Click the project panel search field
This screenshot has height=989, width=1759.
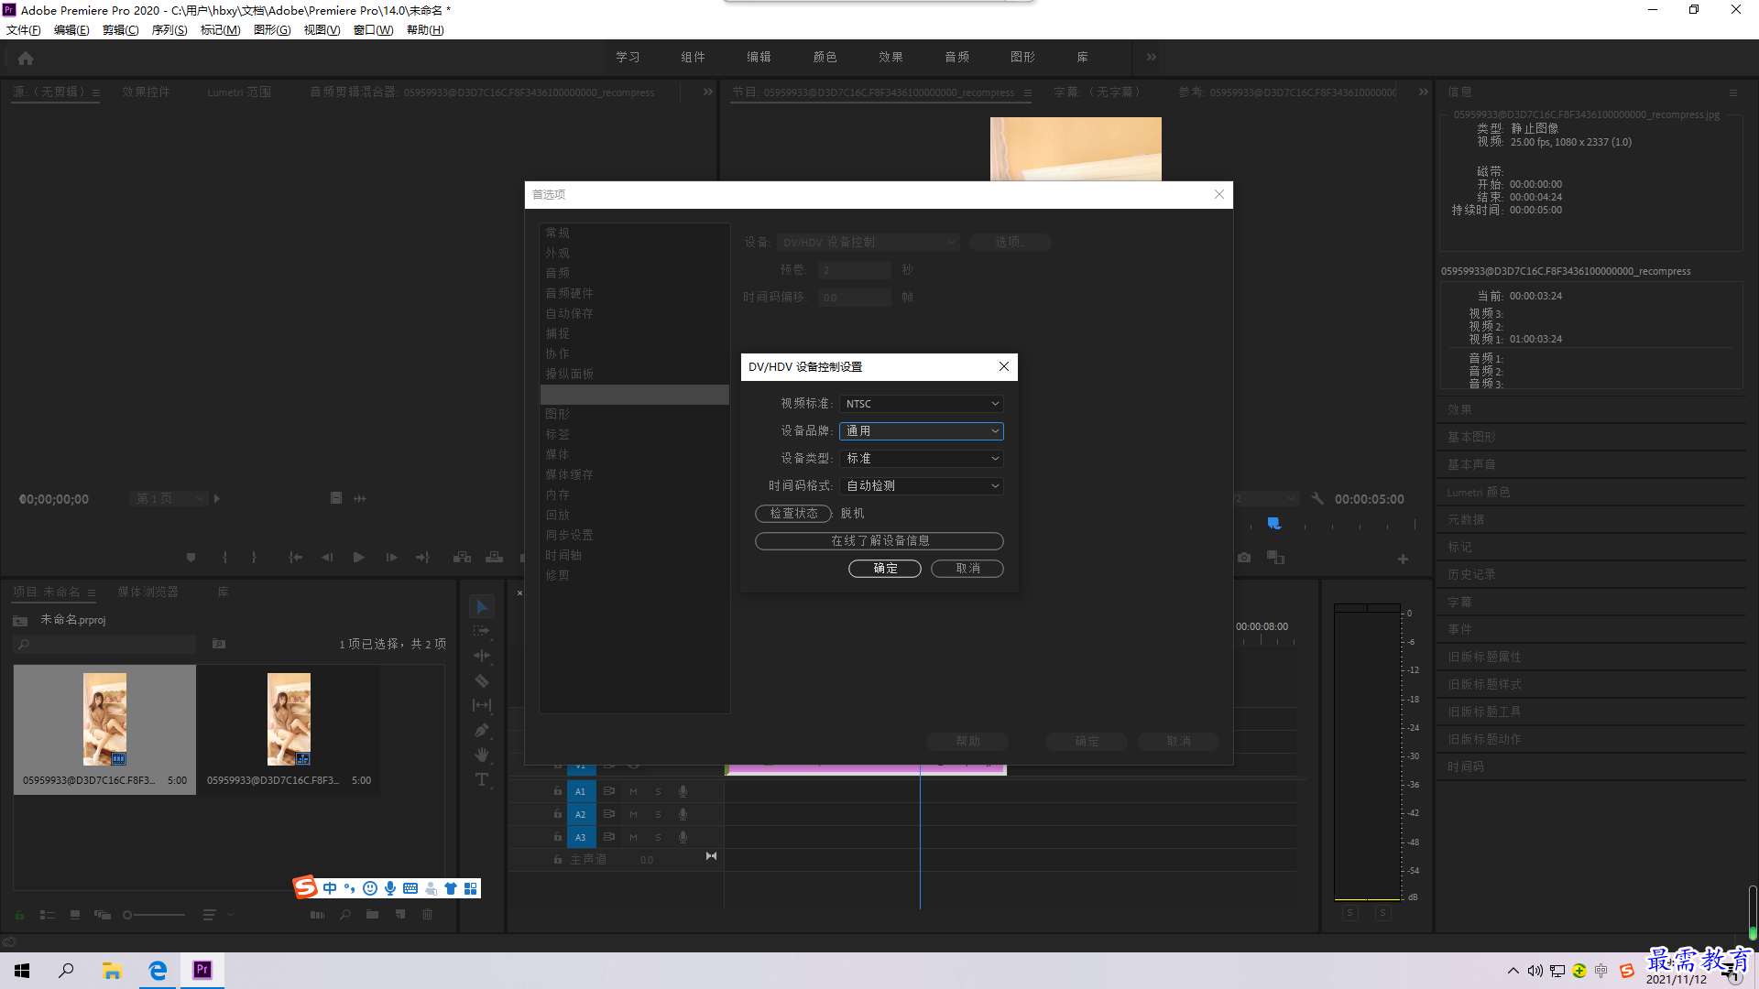click(105, 645)
